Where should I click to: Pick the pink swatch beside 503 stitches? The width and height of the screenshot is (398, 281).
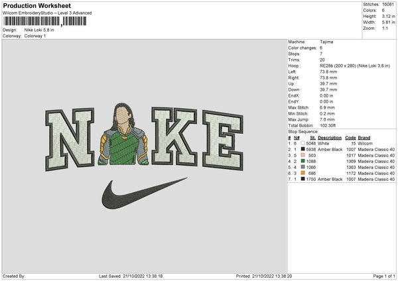tap(303, 155)
